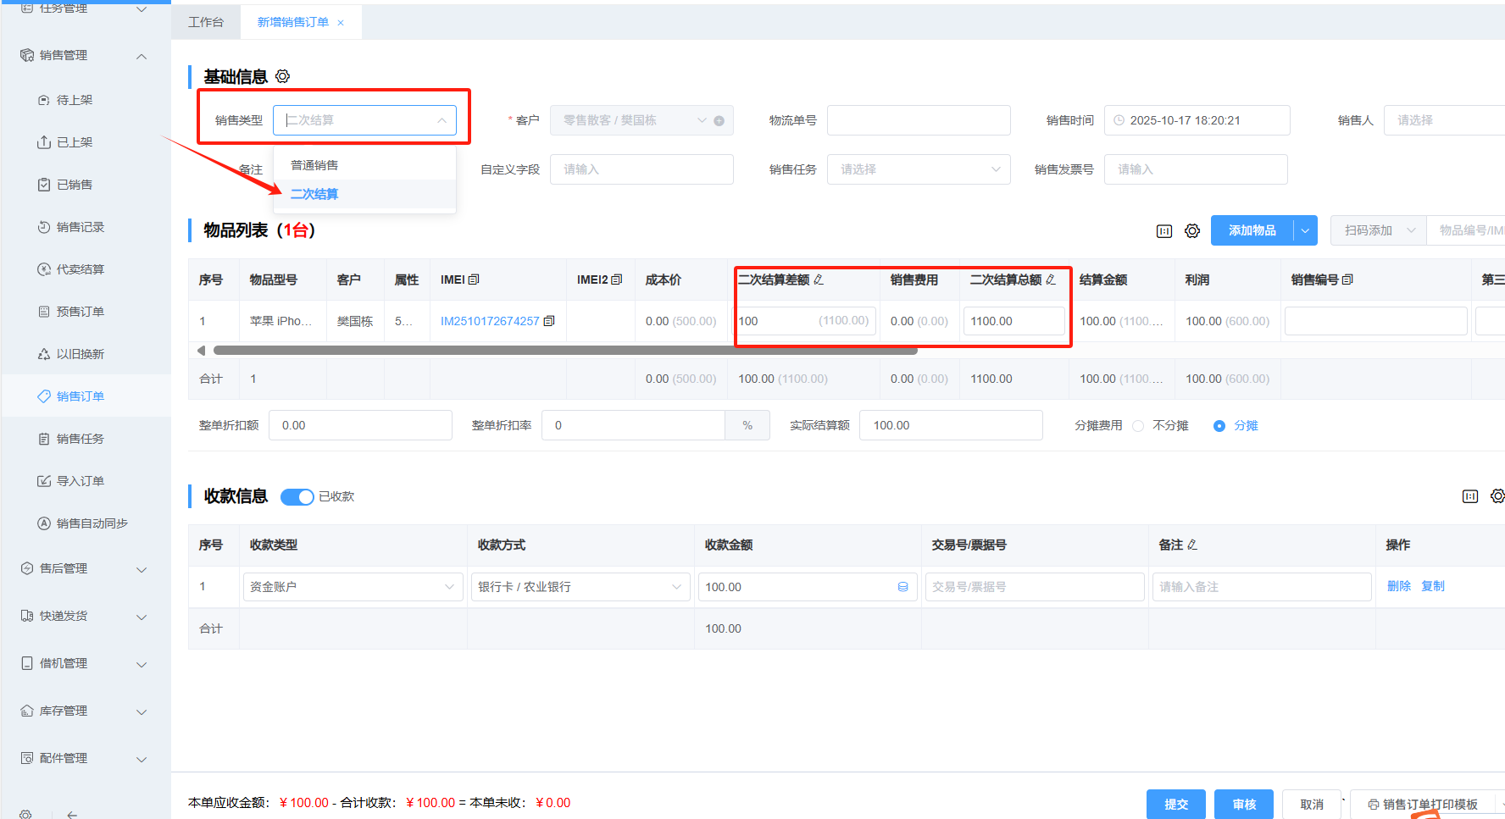Image resolution: width=1505 pixels, height=819 pixels.
Task: Click edit pencil icon on 二次结算总额 header
Action: click(1051, 279)
